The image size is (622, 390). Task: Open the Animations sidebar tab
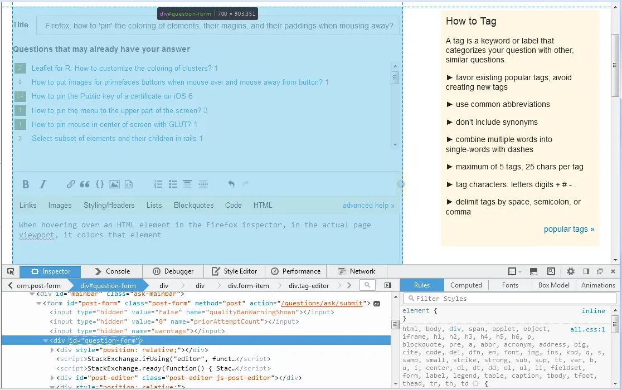[x=598, y=285]
